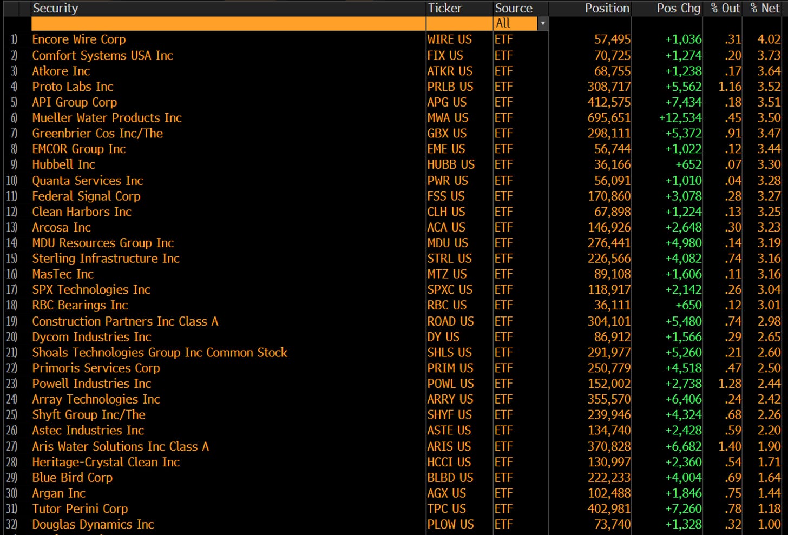This screenshot has height=535, width=788.
Task: Click ticker AGX US
Action: (x=446, y=493)
